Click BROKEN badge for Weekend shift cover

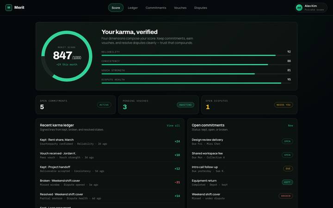click(x=286, y=196)
